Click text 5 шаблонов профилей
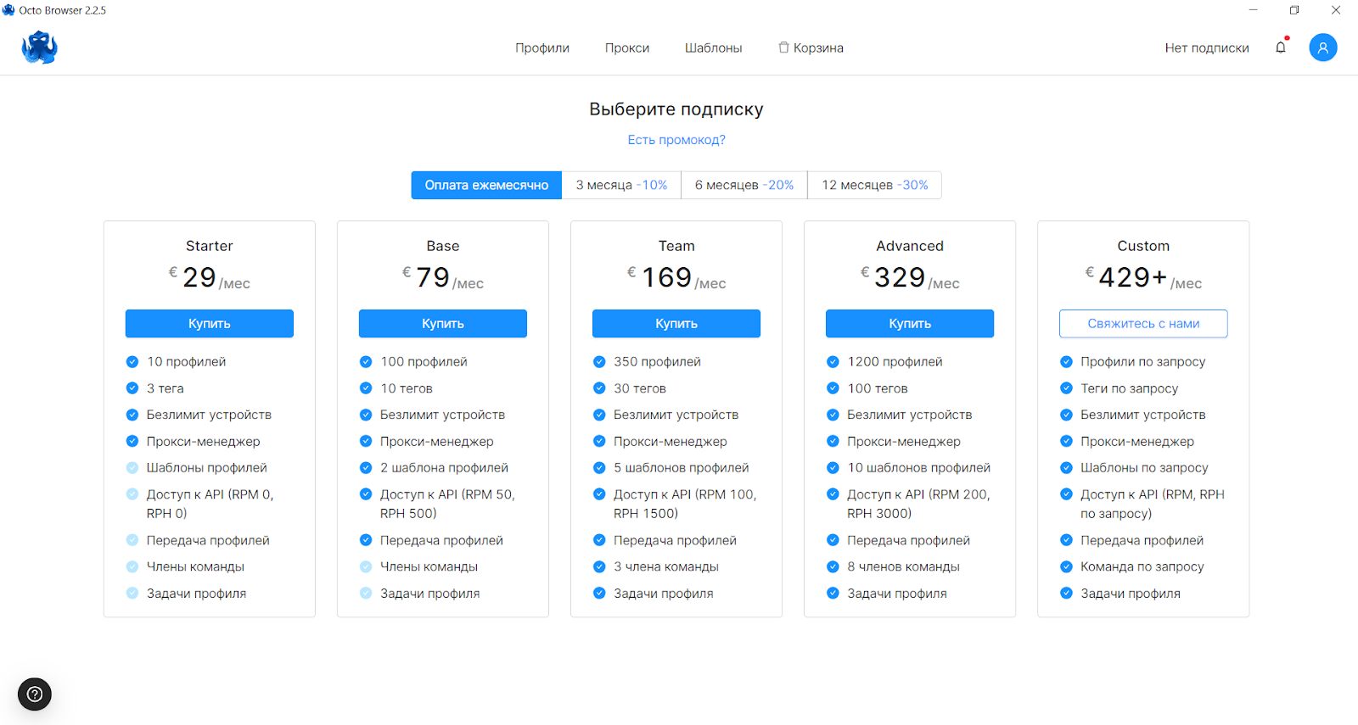This screenshot has width=1358, height=725. [x=682, y=468]
